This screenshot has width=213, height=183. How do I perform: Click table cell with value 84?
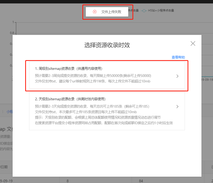141,181
